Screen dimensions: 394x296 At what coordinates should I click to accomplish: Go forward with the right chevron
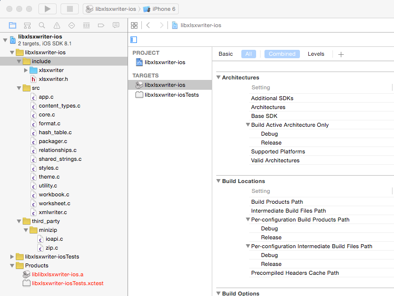tap(162, 25)
